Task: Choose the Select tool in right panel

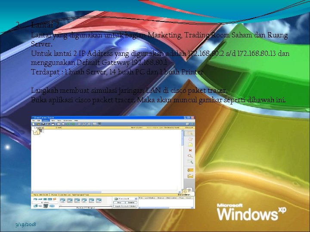Action: pyautogui.click(x=190, y=133)
